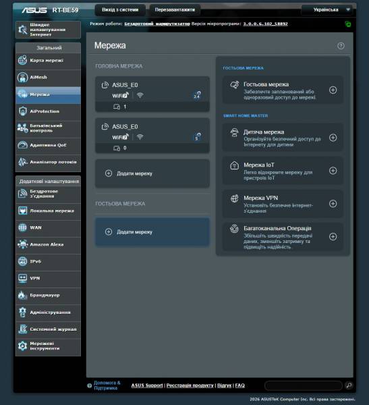Click the Реєстрація продукту link
Image resolution: width=369 pixels, height=405 pixels.
[190, 385]
